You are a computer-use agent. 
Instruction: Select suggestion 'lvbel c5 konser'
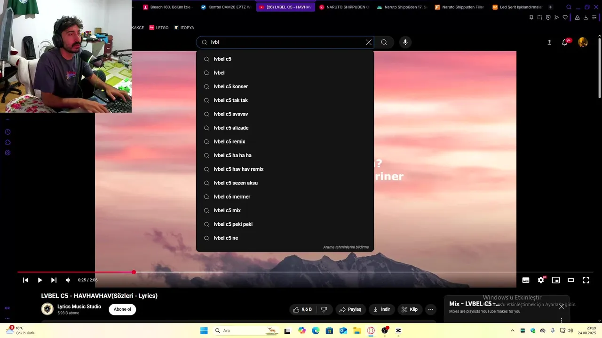[285, 86]
